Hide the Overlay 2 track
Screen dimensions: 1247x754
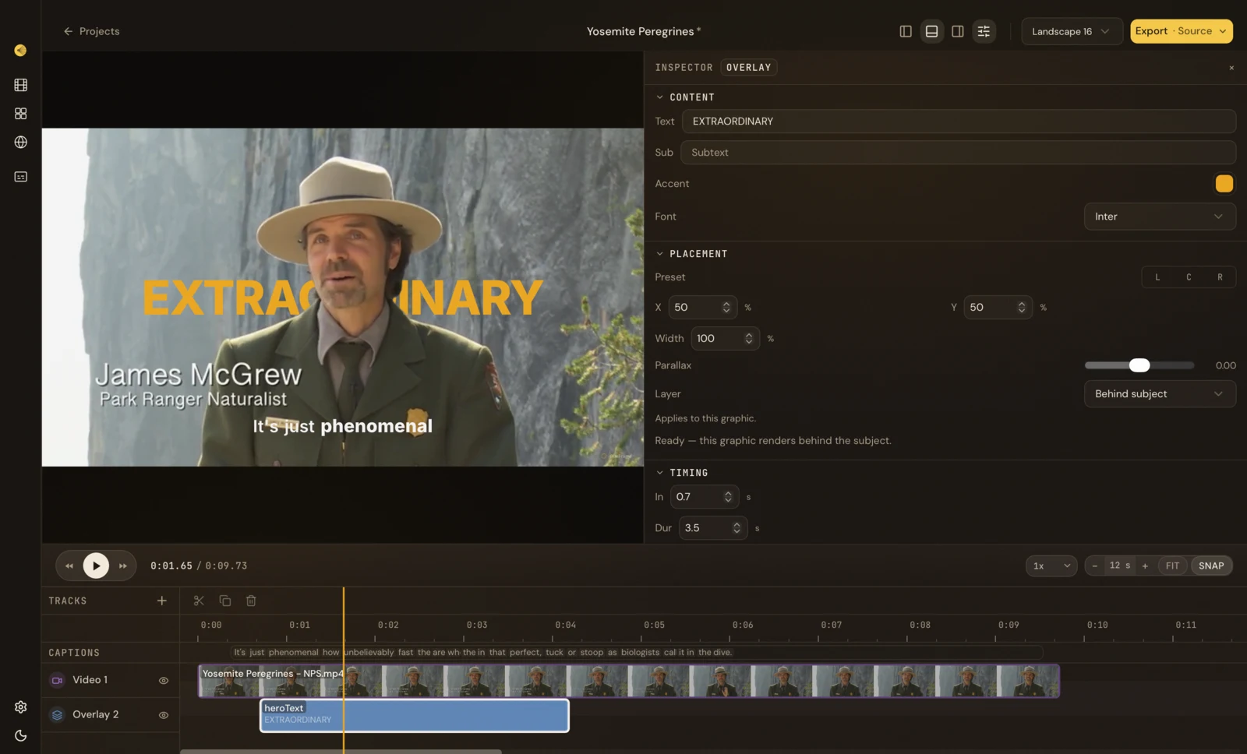tap(164, 715)
